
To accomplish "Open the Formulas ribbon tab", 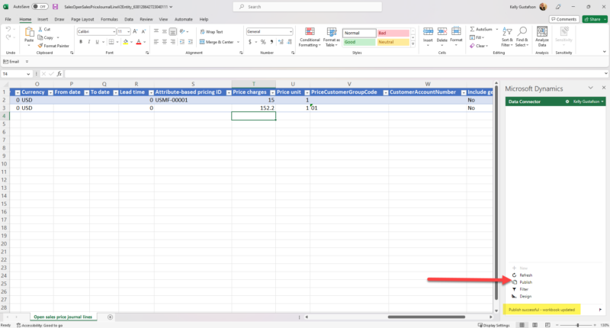I will 109,19.
